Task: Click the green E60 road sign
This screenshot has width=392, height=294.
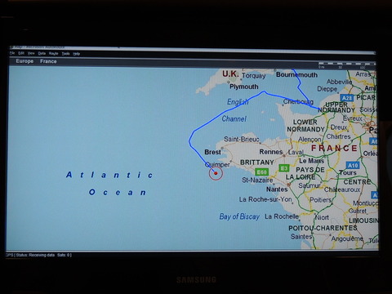Action: [x=261, y=172]
